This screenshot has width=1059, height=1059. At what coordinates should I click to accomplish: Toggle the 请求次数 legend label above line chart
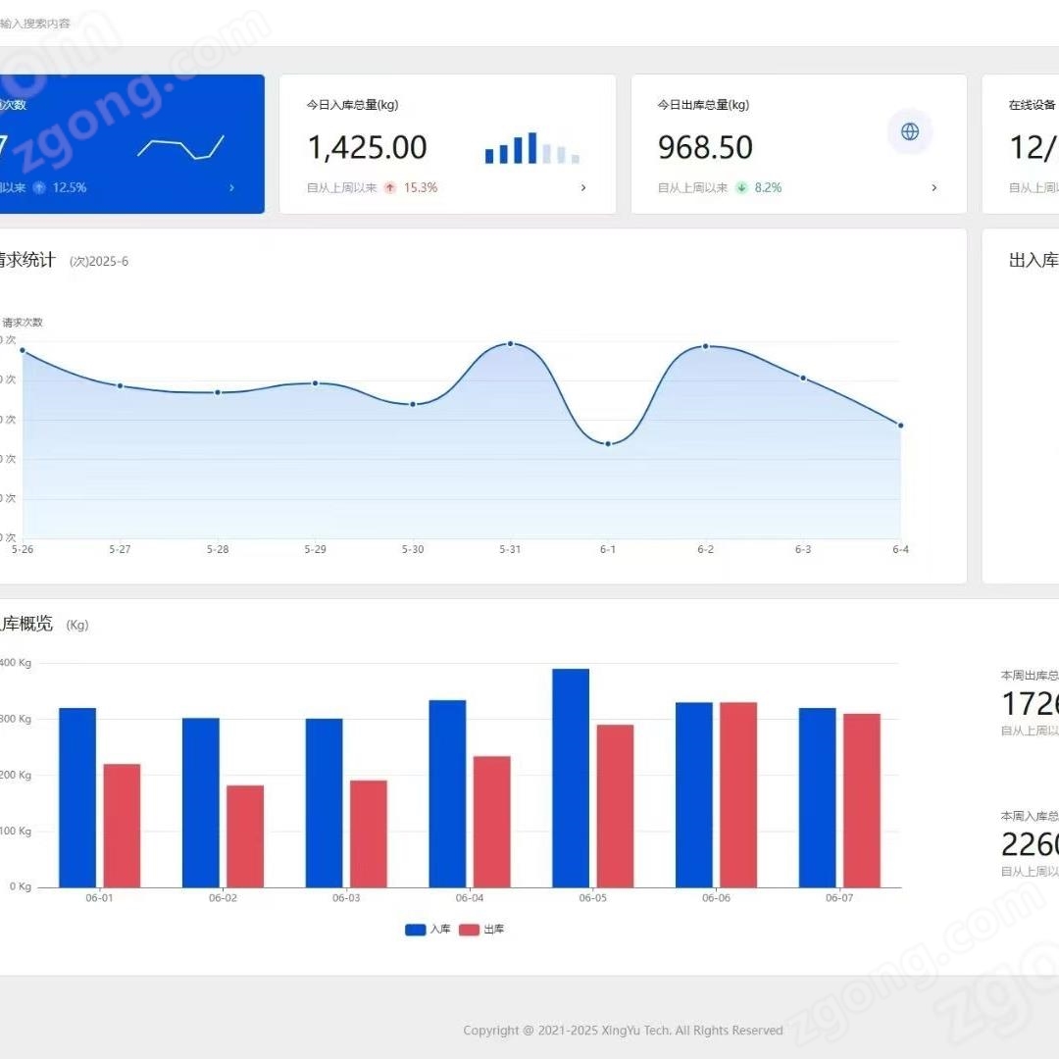(x=22, y=322)
